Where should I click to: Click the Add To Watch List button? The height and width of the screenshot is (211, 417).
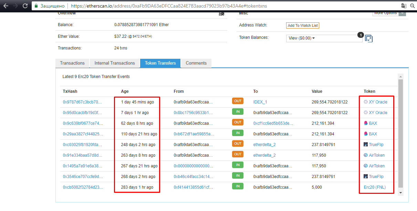click(x=303, y=25)
